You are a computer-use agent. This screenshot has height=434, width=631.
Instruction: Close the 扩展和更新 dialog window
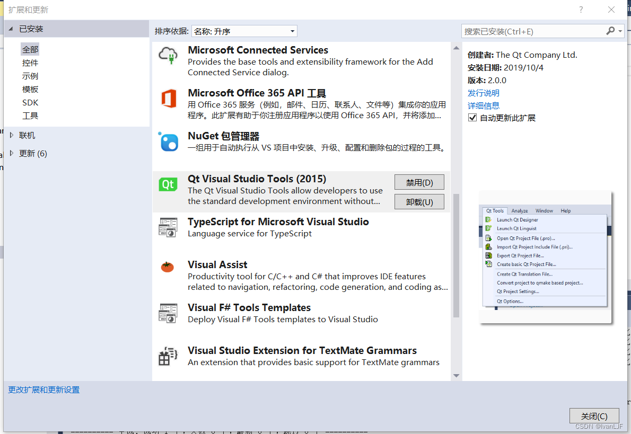[x=611, y=10]
